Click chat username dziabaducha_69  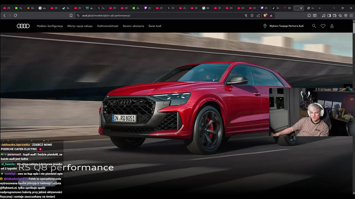point(15,179)
